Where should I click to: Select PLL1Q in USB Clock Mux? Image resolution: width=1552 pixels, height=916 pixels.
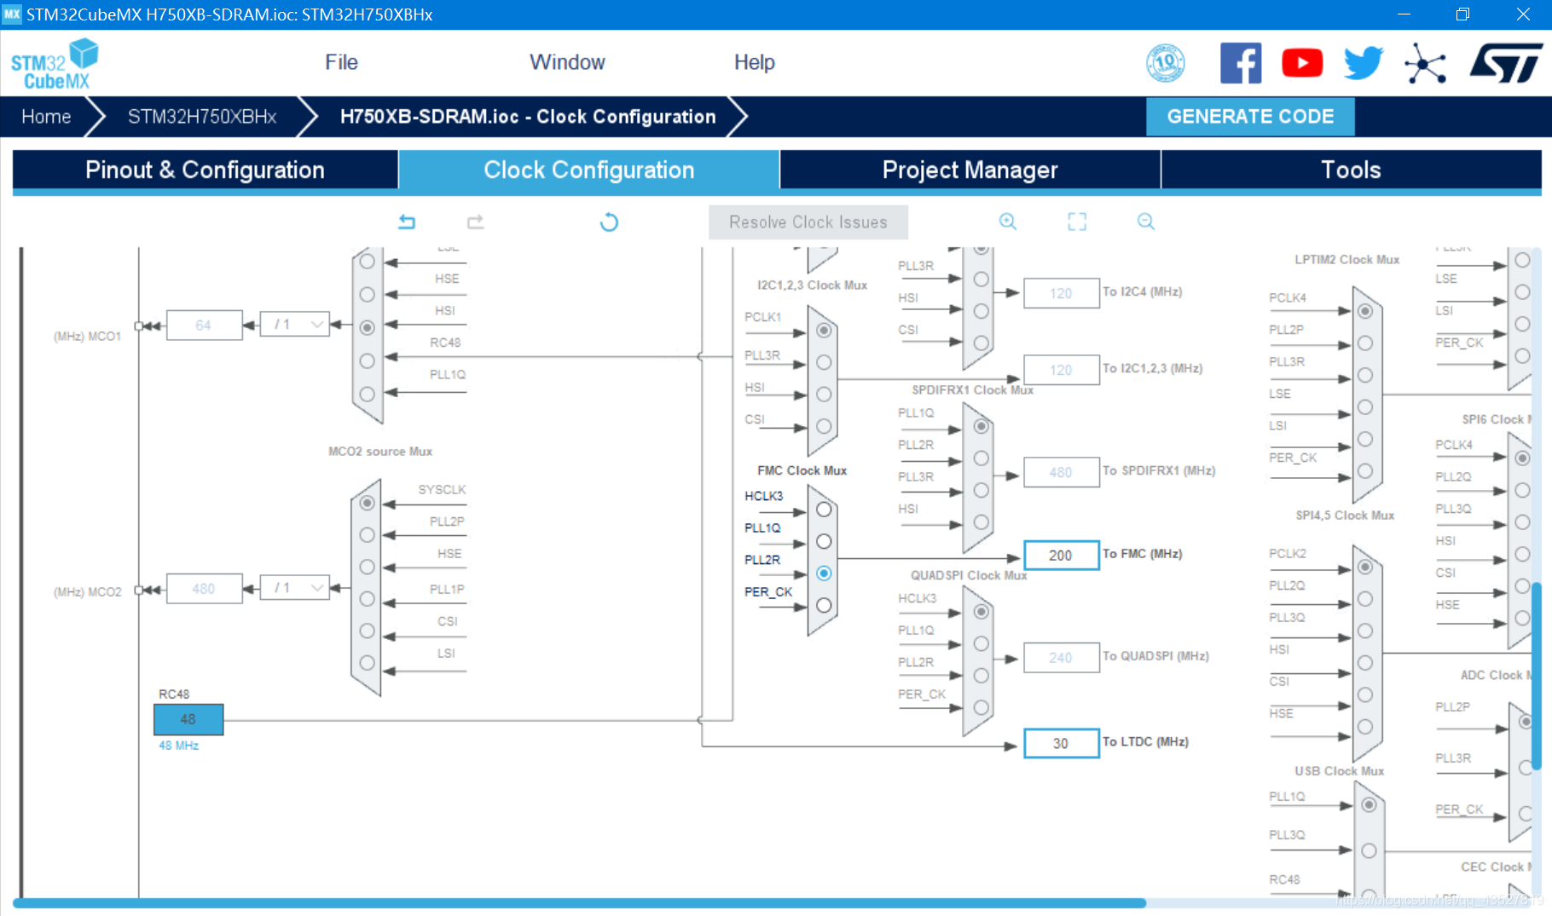coord(1369,805)
